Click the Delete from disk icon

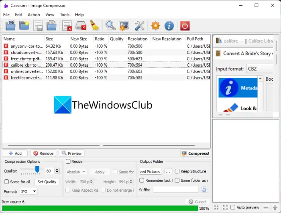pos(81,25)
